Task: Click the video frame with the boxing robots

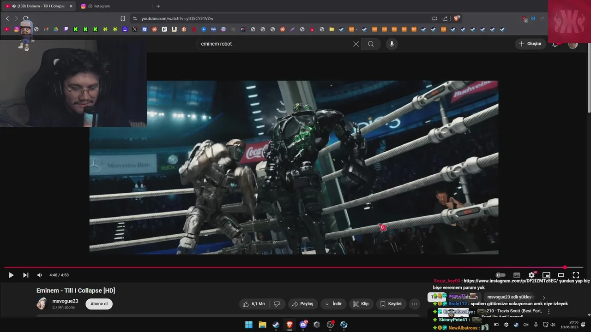Action: click(294, 167)
